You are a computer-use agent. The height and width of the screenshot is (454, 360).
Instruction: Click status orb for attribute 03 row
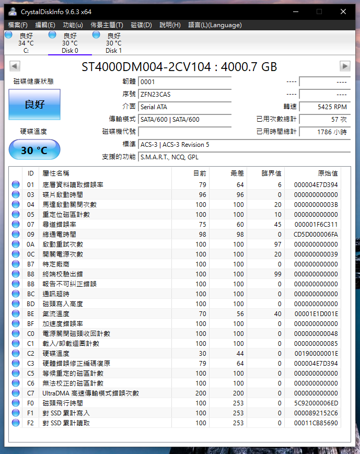coord(16,194)
